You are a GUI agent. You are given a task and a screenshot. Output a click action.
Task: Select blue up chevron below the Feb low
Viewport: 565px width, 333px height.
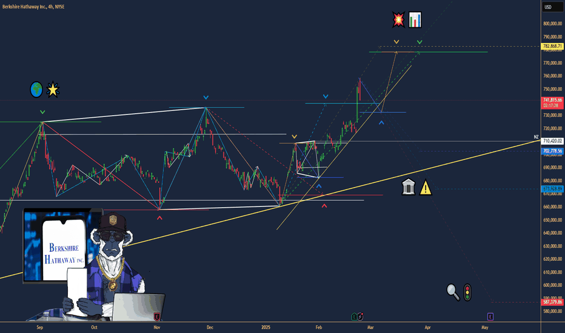click(x=318, y=186)
